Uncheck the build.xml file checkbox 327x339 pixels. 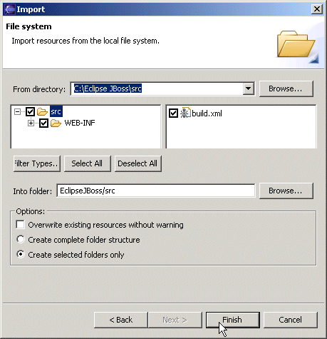click(173, 113)
